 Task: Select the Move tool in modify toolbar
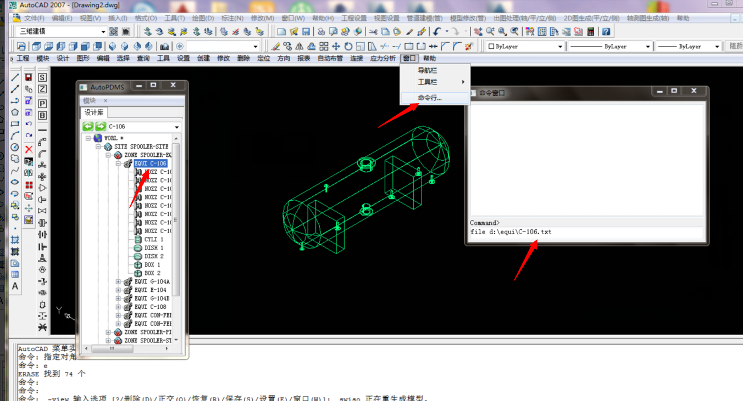coord(336,47)
